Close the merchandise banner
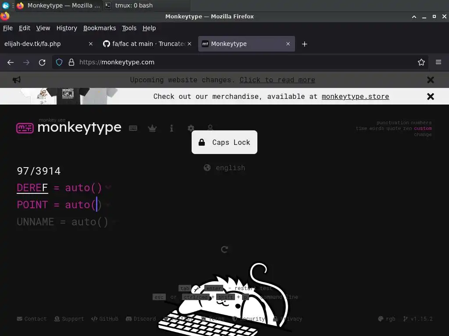449x336 pixels. pyautogui.click(x=431, y=97)
